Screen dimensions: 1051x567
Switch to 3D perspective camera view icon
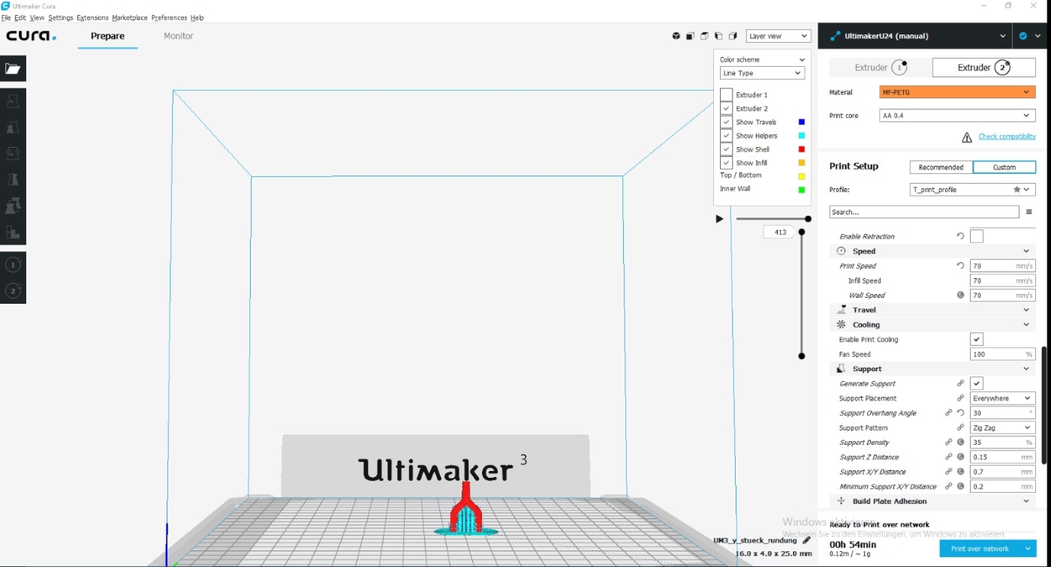(x=676, y=36)
